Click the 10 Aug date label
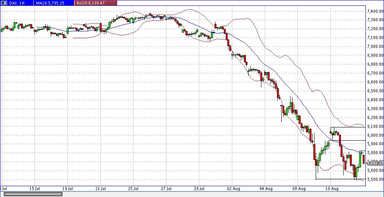The image size is (384, 197). [x=332, y=189]
